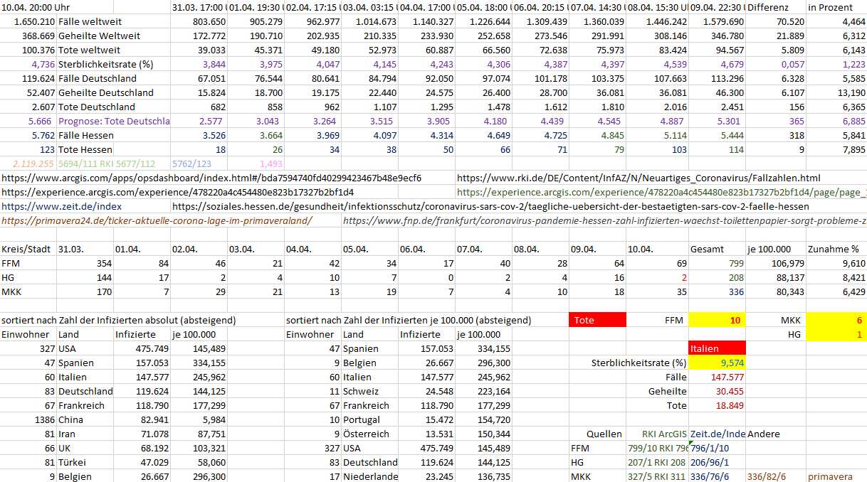
Task: Click the 'Tote weltweit' row label
Action: (89, 50)
